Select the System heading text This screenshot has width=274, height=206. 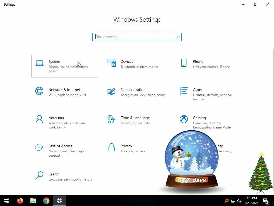(x=54, y=62)
